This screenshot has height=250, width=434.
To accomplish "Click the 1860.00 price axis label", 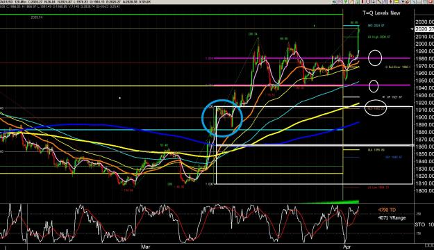I will pos(424,147).
